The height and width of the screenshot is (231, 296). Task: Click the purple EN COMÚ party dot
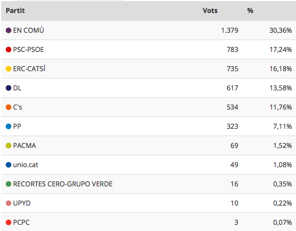tap(8, 30)
